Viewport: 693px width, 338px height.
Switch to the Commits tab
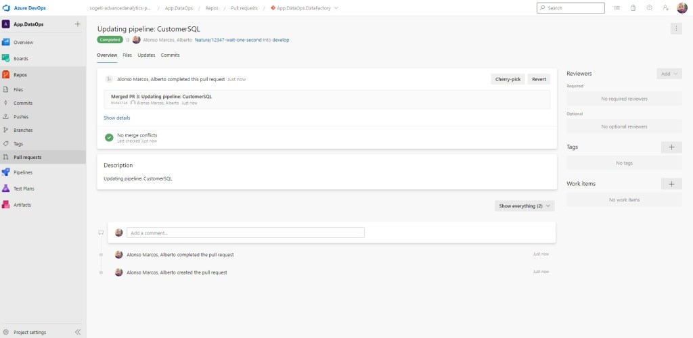170,55
